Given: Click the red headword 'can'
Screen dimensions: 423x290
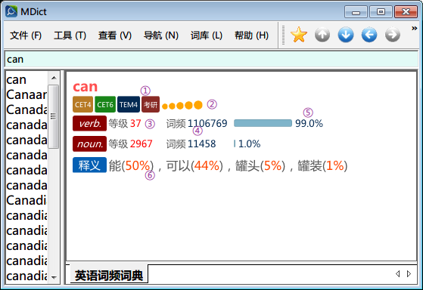Looking at the screenshot, I should coord(86,87).
